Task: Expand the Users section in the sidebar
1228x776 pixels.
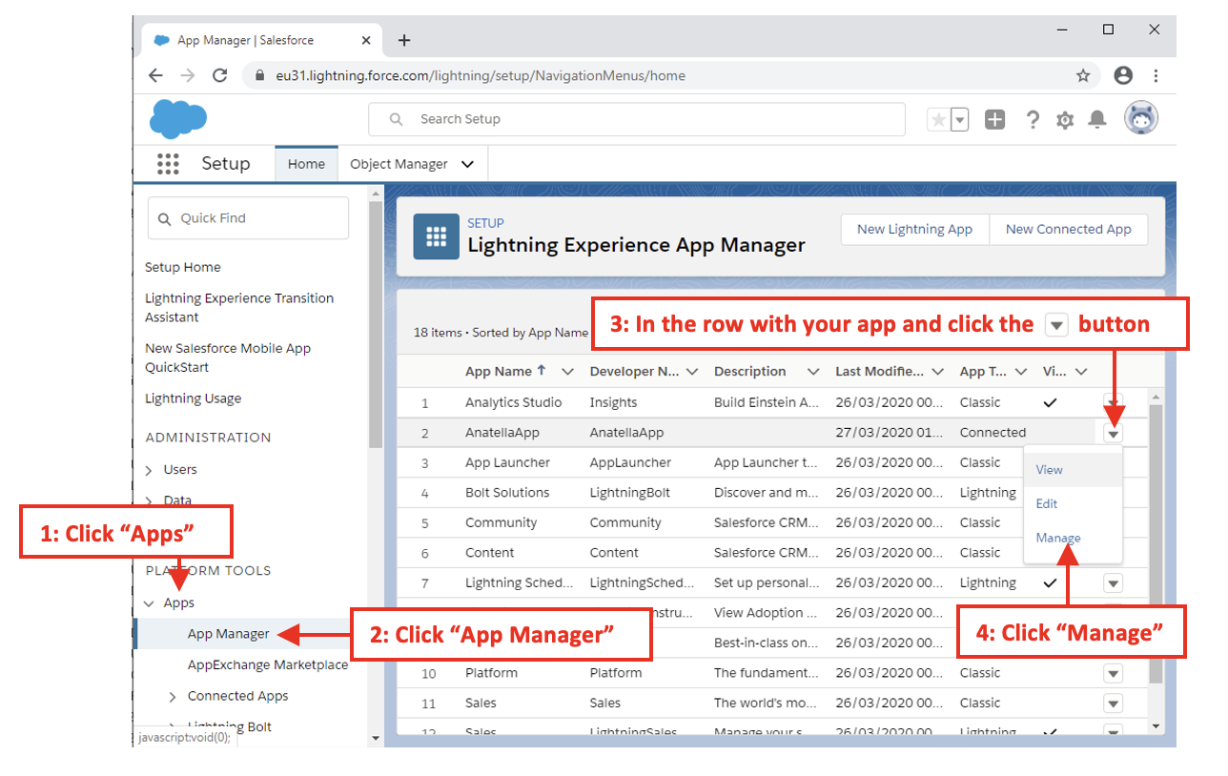Action: pyautogui.click(x=149, y=470)
